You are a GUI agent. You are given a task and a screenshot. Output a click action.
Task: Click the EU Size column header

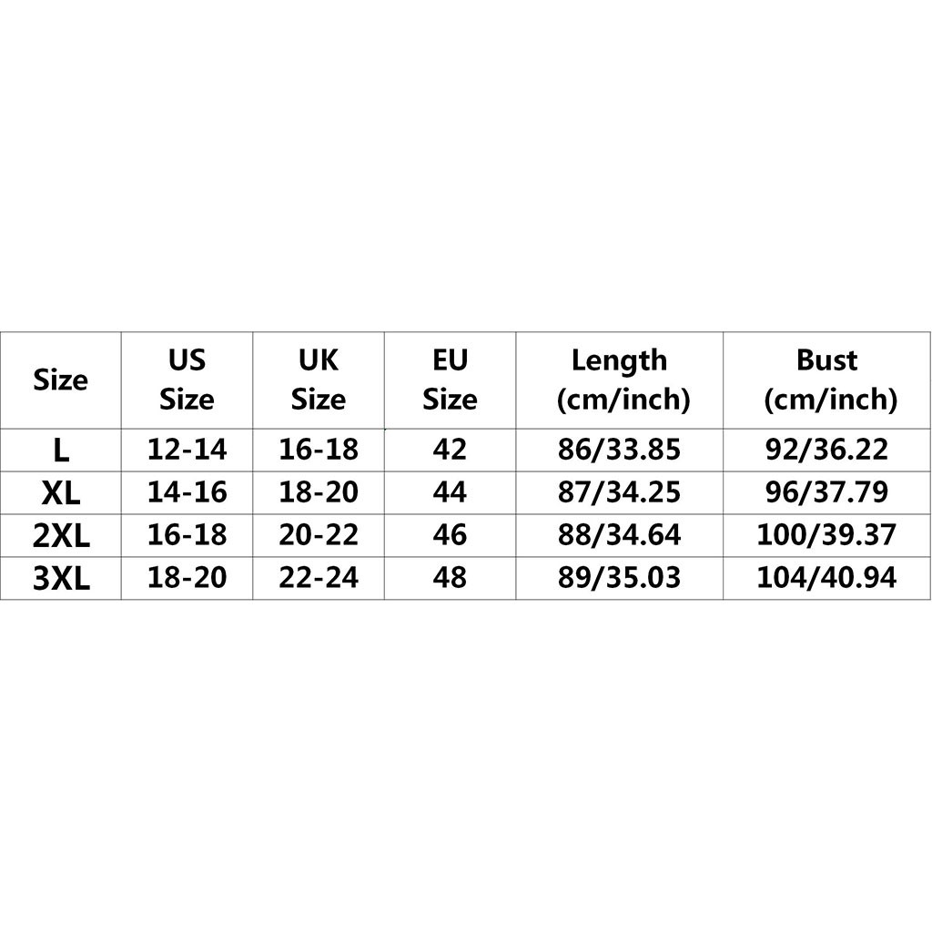[450, 380]
